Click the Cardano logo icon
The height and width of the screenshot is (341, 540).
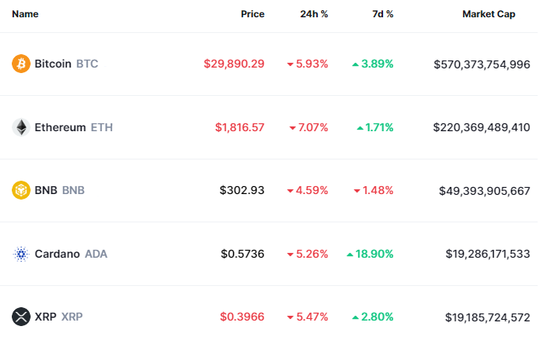(21, 254)
